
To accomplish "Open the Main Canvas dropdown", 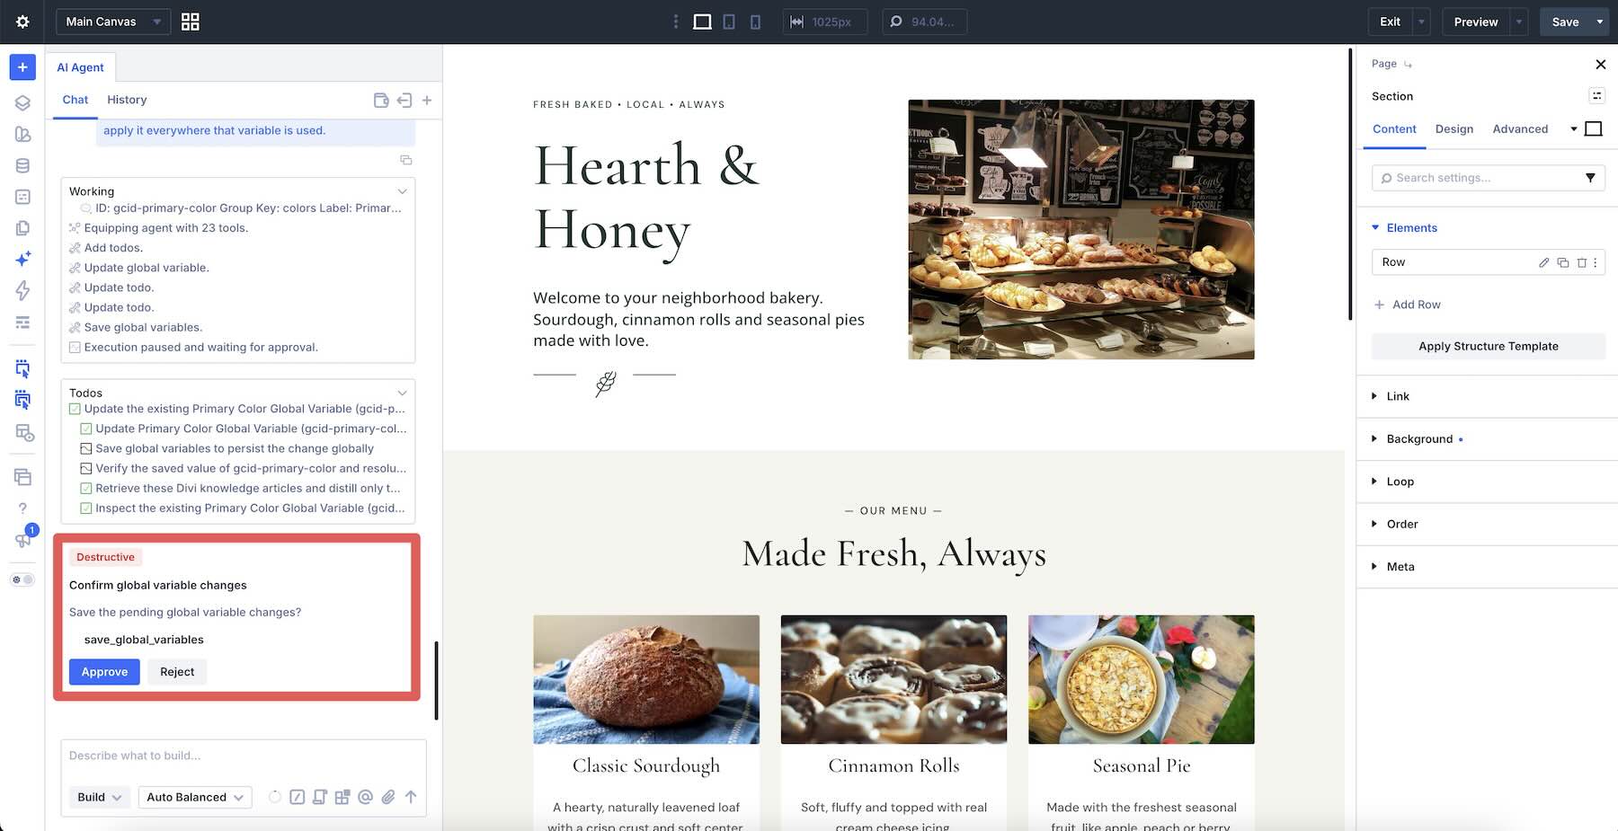I will [x=113, y=22].
